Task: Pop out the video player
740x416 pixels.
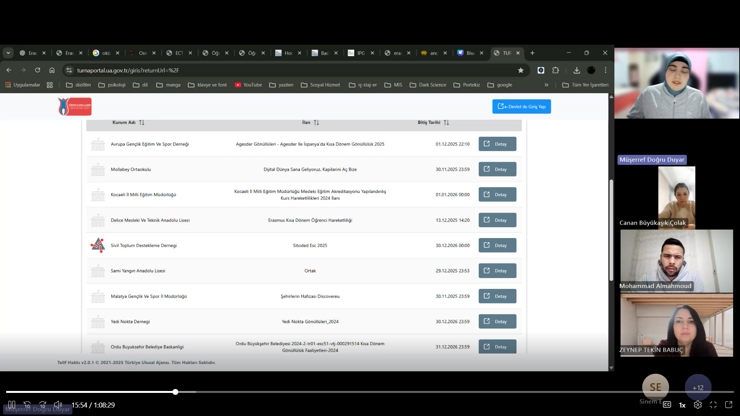Action: point(728,404)
